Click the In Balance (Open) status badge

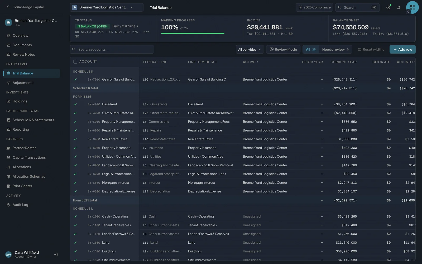93,26
